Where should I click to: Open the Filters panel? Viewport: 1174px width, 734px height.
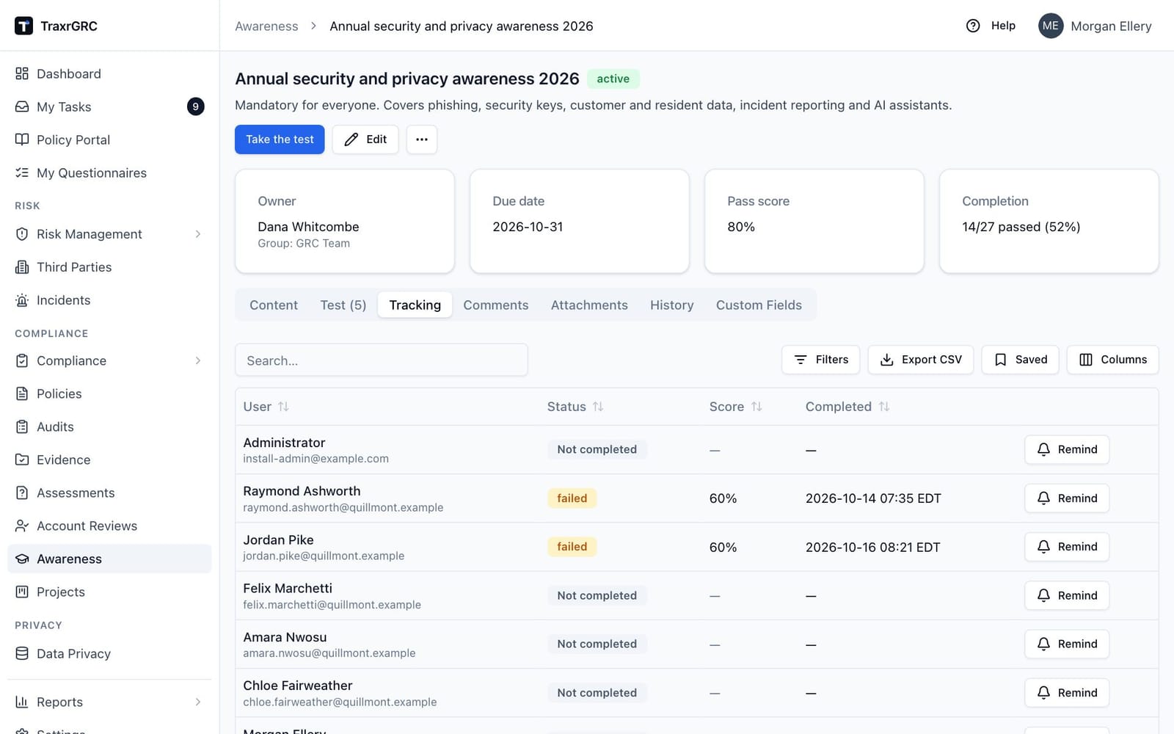coord(820,360)
